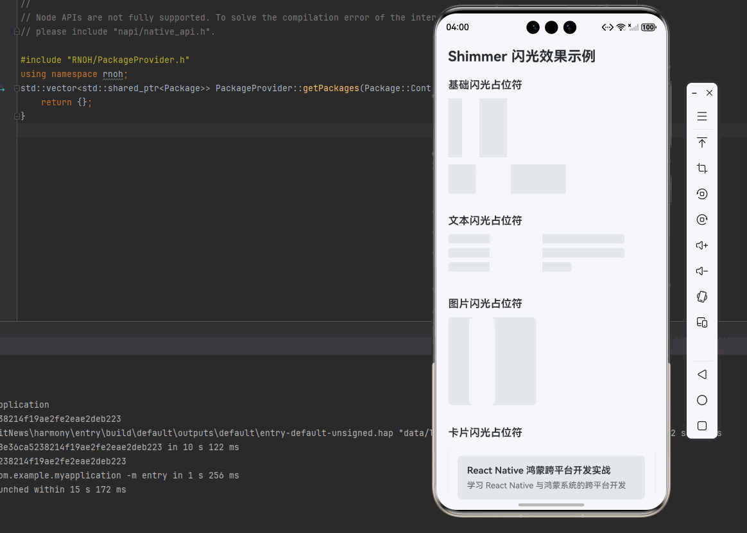Click the entry-default-unsigned.hap log line
The width and height of the screenshot is (747, 533).
click(x=216, y=433)
